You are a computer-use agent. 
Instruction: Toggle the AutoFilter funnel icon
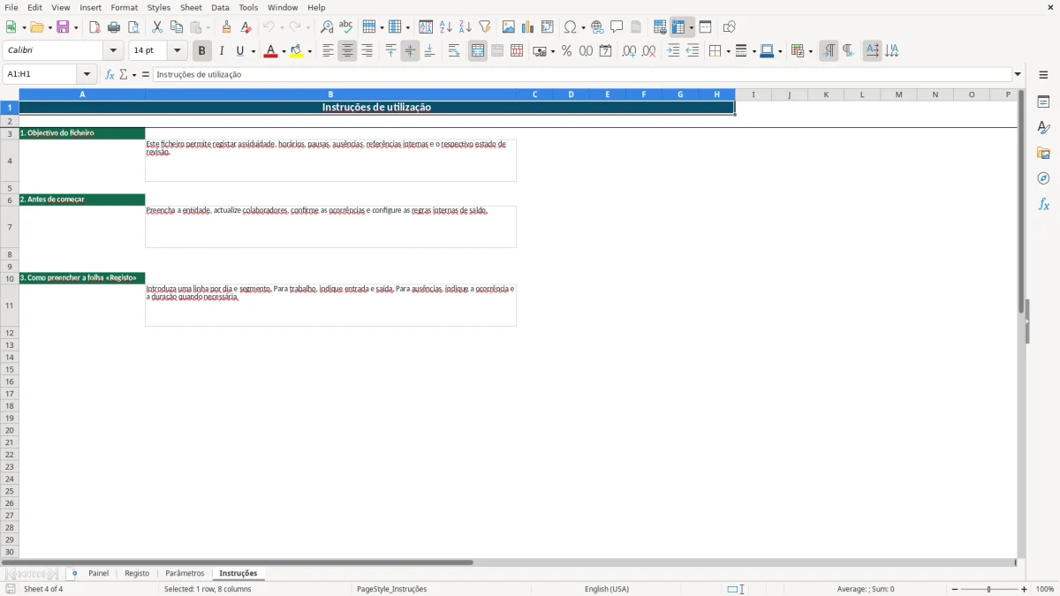coord(485,27)
